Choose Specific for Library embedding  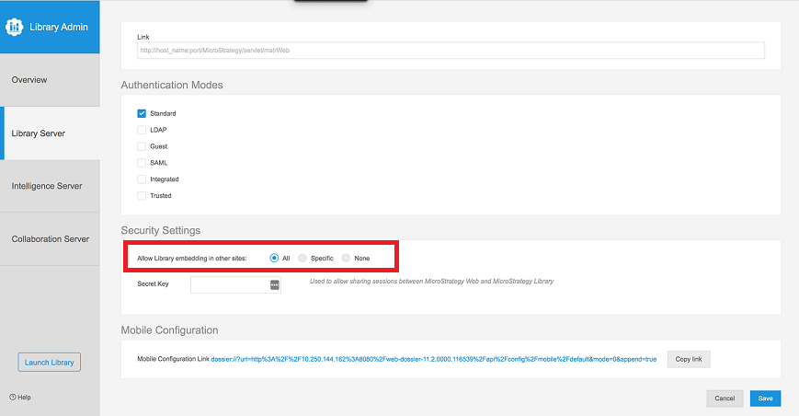(x=302, y=258)
